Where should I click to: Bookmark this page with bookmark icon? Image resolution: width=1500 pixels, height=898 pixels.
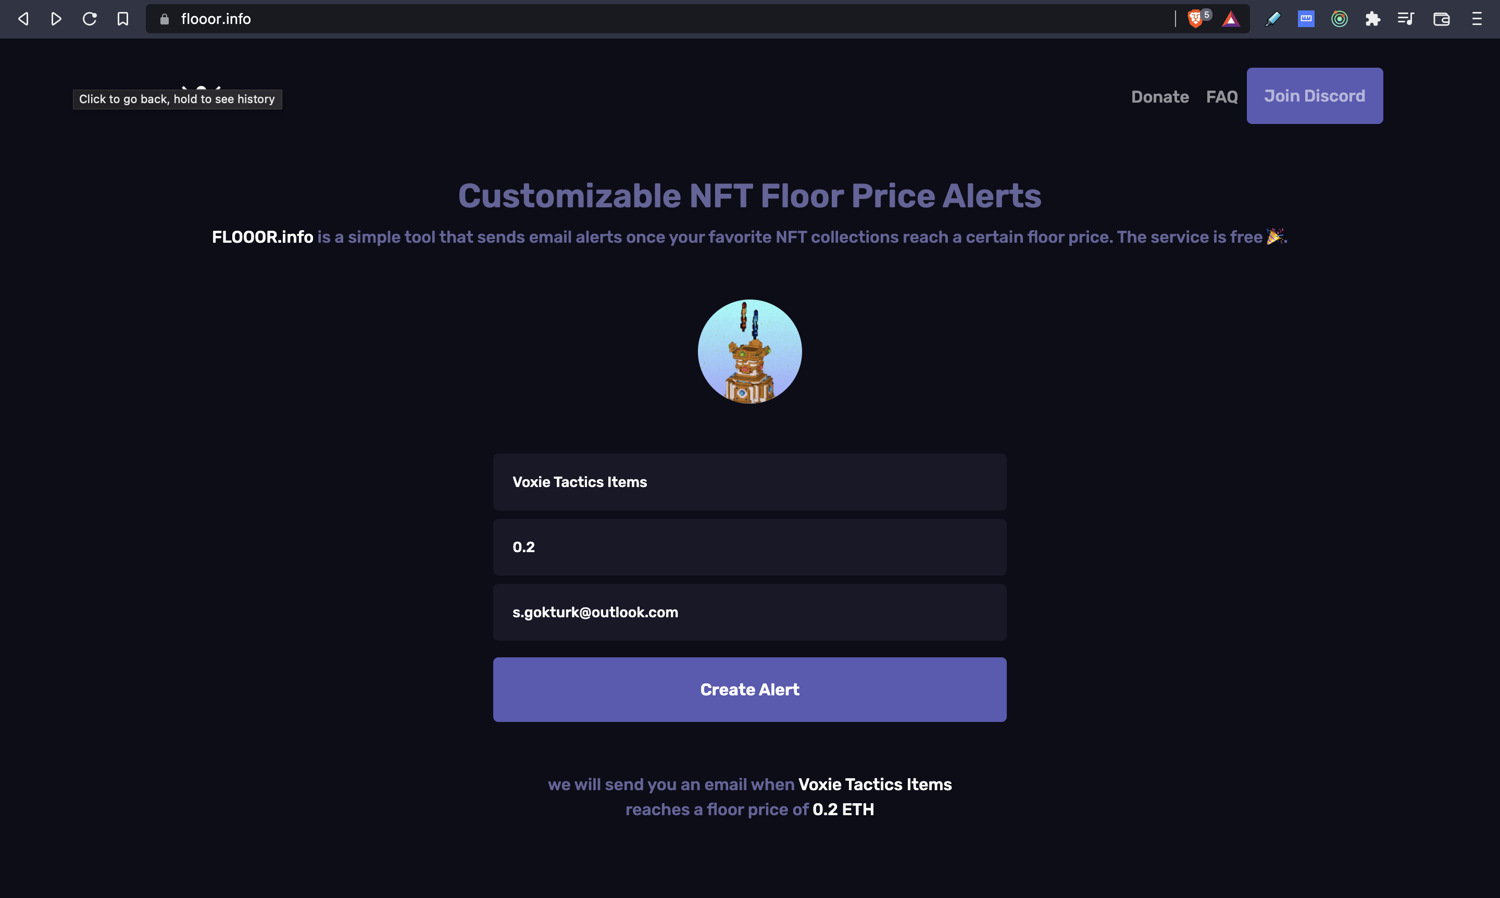point(123,19)
